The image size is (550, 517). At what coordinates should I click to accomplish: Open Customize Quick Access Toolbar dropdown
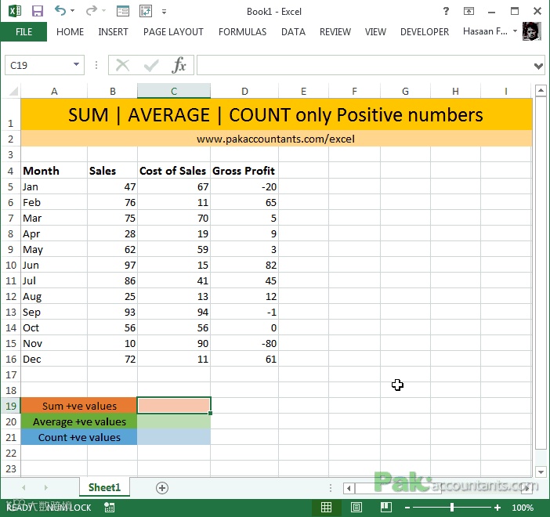pos(164,13)
